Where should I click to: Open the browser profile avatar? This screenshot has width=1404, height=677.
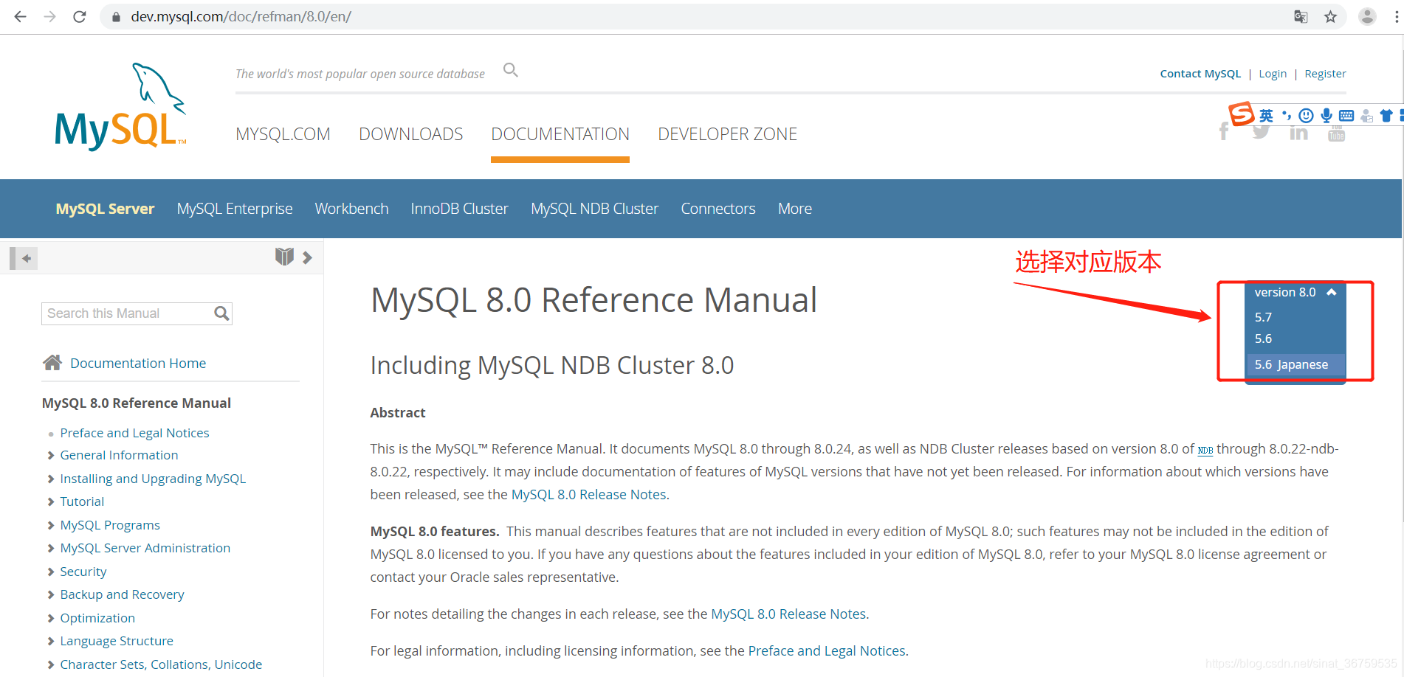1367,16
